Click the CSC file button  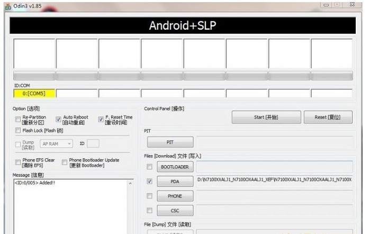pos(175,210)
